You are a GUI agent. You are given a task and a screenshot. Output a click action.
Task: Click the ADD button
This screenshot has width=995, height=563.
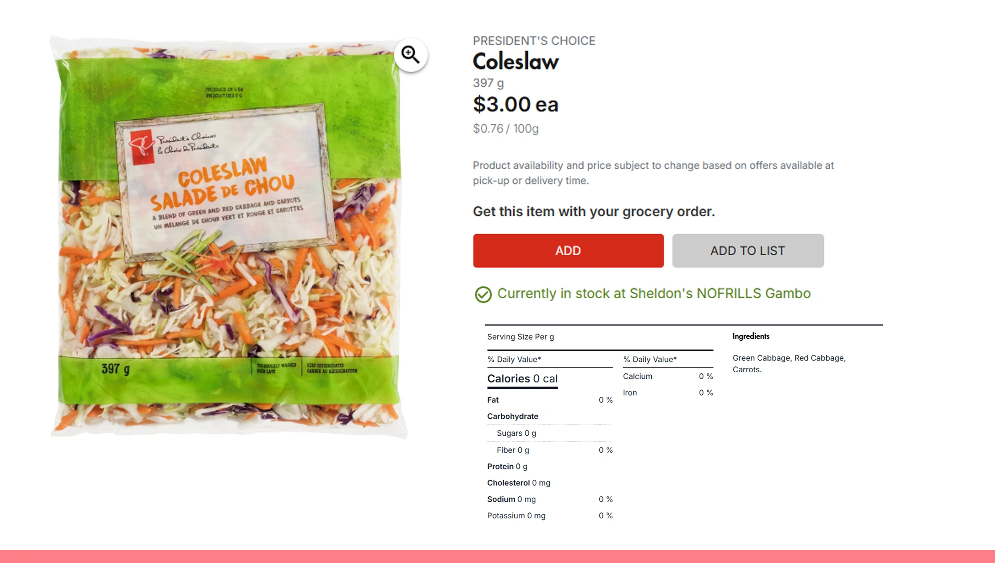(568, 250)
